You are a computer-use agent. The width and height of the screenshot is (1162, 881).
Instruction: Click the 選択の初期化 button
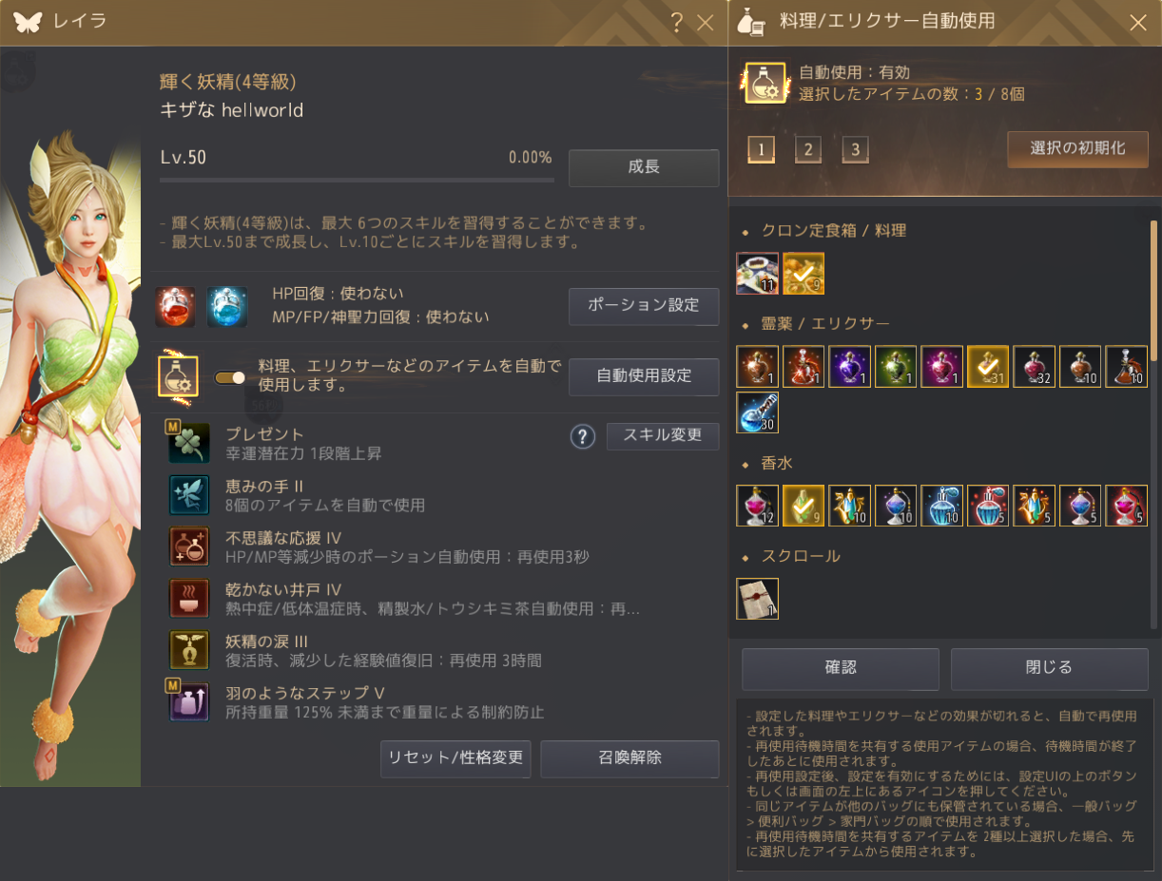(1077, 149)
